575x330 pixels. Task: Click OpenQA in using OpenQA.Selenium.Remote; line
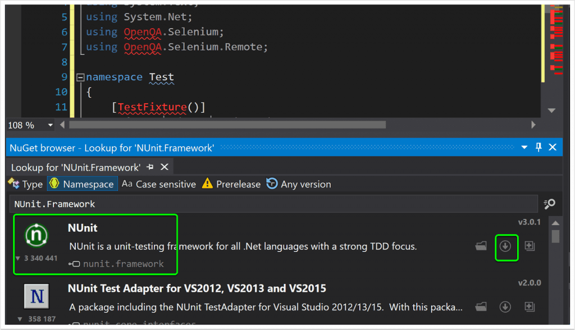pyautogui.click(x=143, y=47)
